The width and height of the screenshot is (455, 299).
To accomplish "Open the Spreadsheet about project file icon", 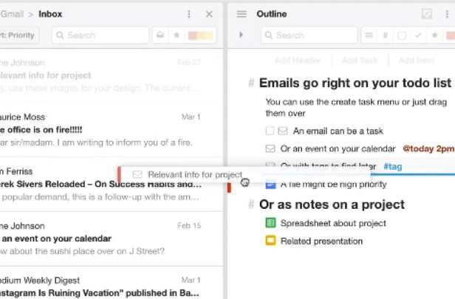I will click(270, 223).
